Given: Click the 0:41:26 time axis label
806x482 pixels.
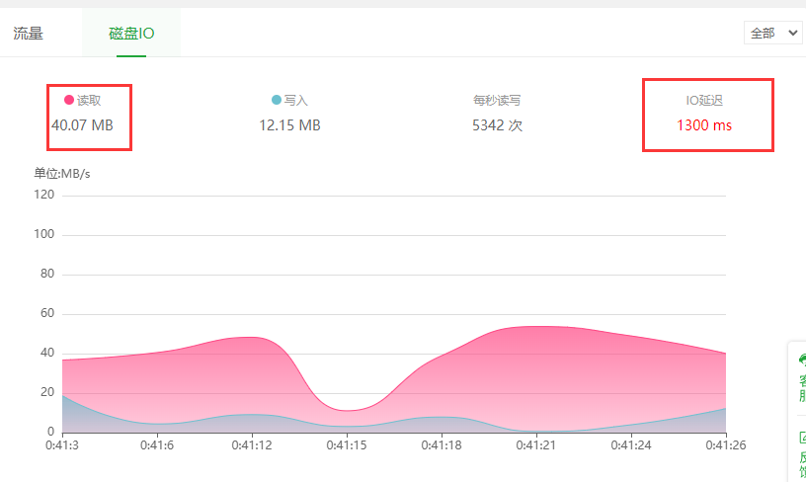Looking at the screenshot, I should coord(726,445).
